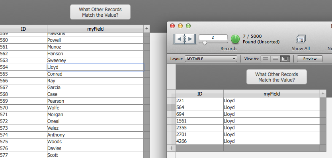
Task: Click the Preview button
Action: pyautogui.click(x=310, y=59)
